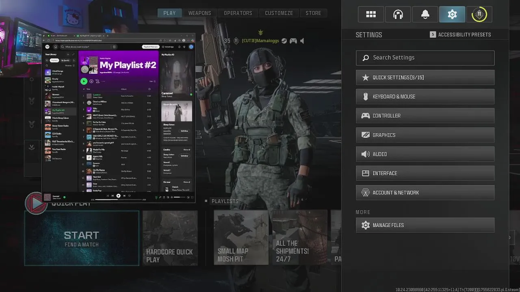The width and height of the screenshot is (520, 292).
Task: Click the shuffle icon in Spotify player bar
Action: 108,195
